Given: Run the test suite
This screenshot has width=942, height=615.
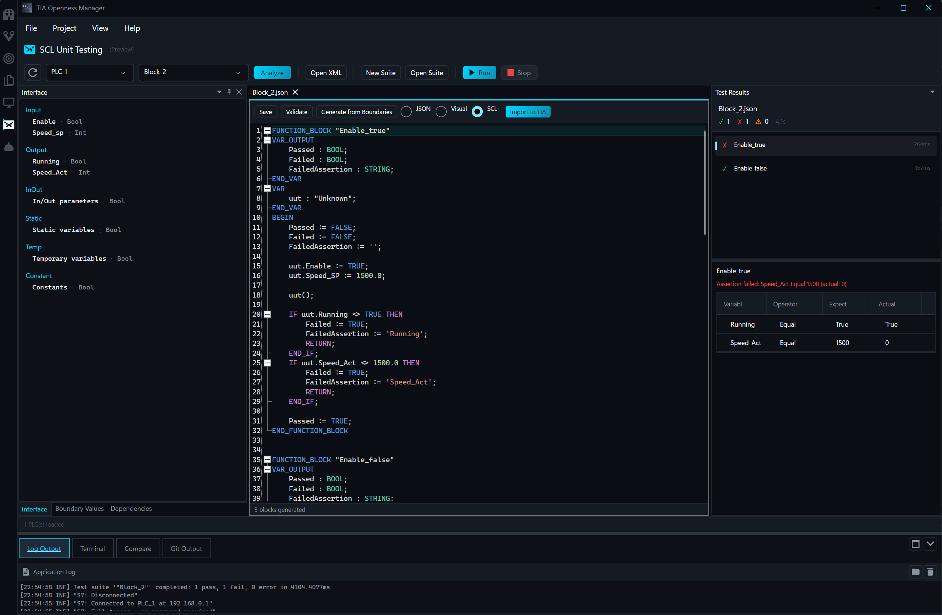Looking at the screenshot, I should pyautogui.click(x=479, y=73).
